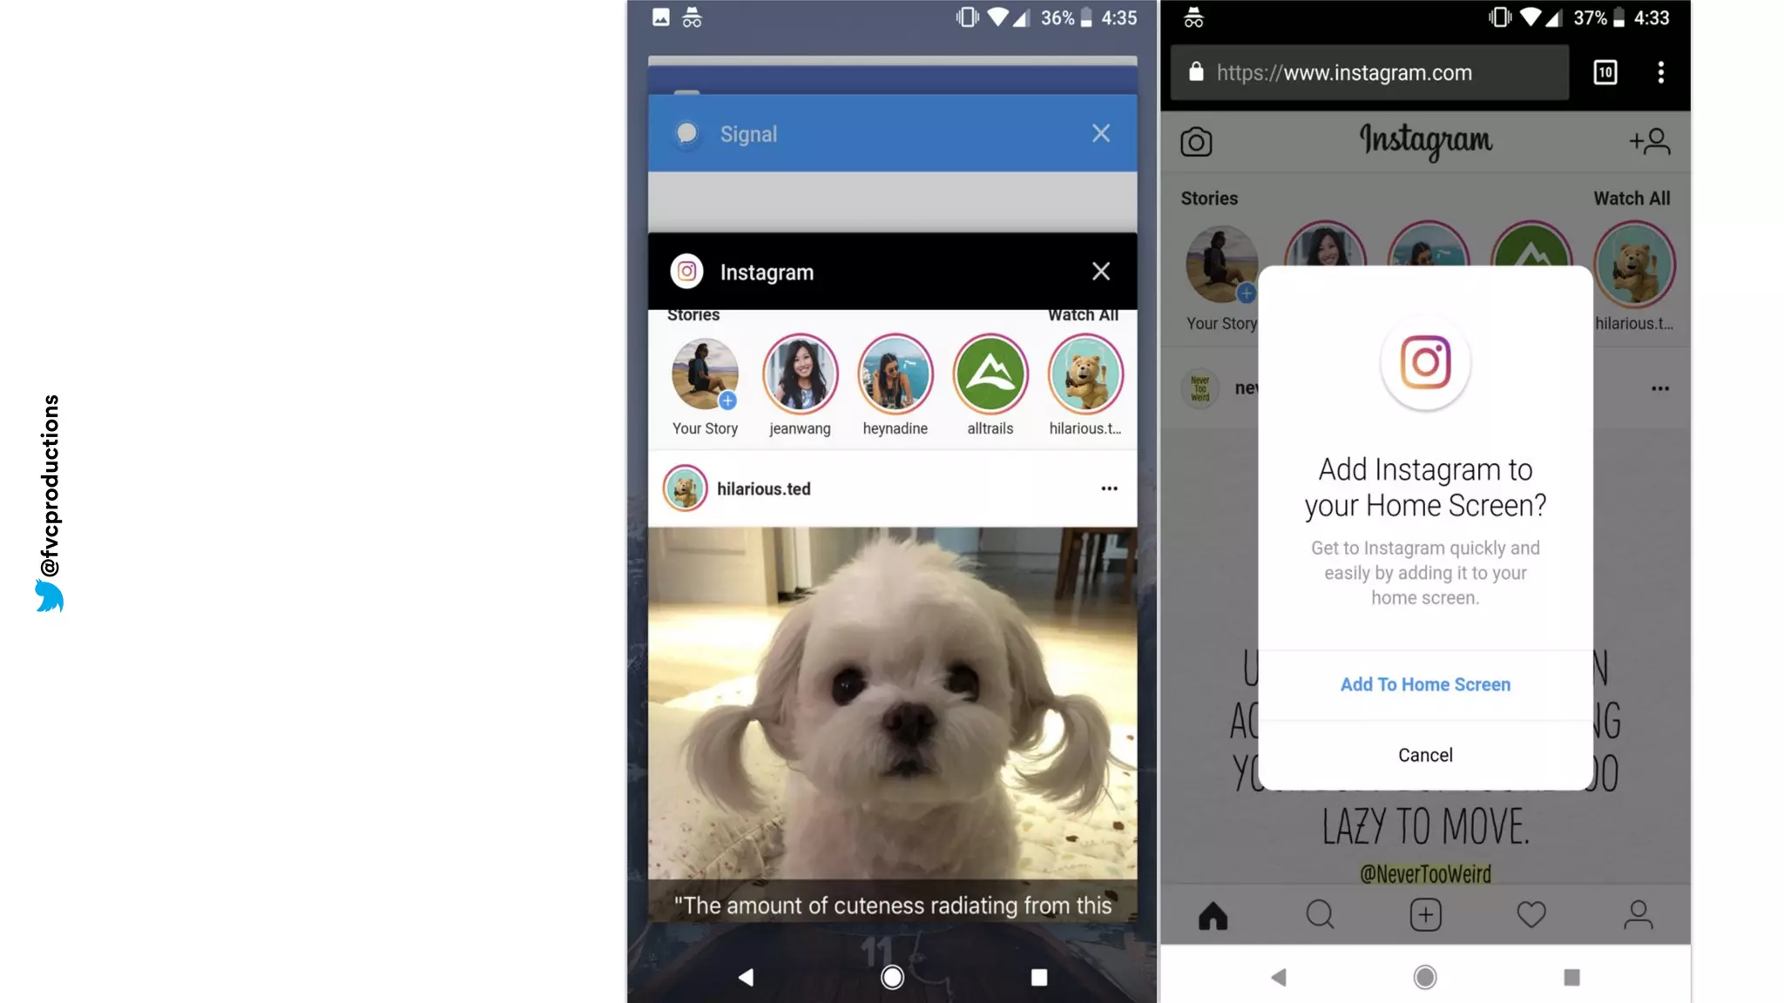Cancel the add to home screen dialog

click(x=1425, y=755)
